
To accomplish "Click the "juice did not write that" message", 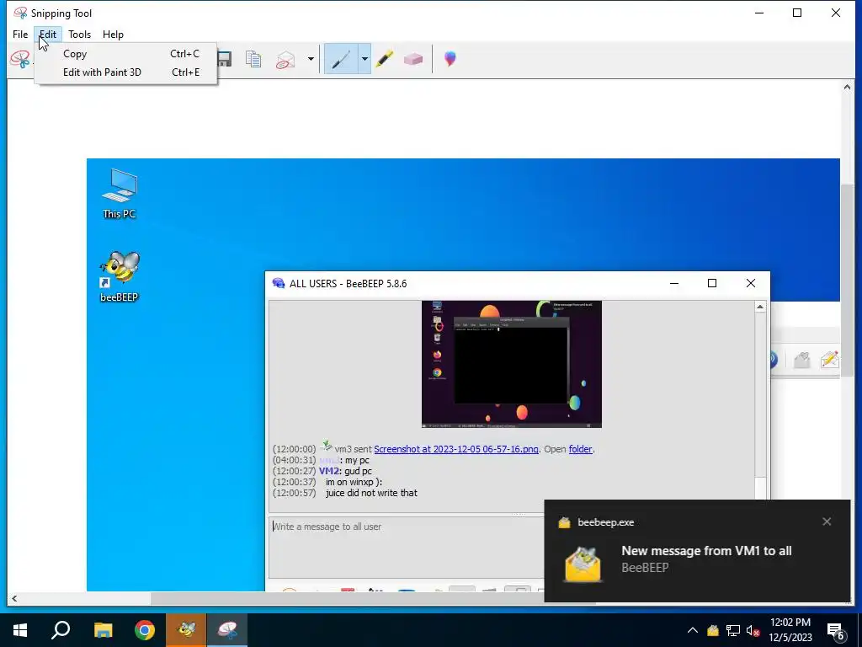I will click(371, 493).
